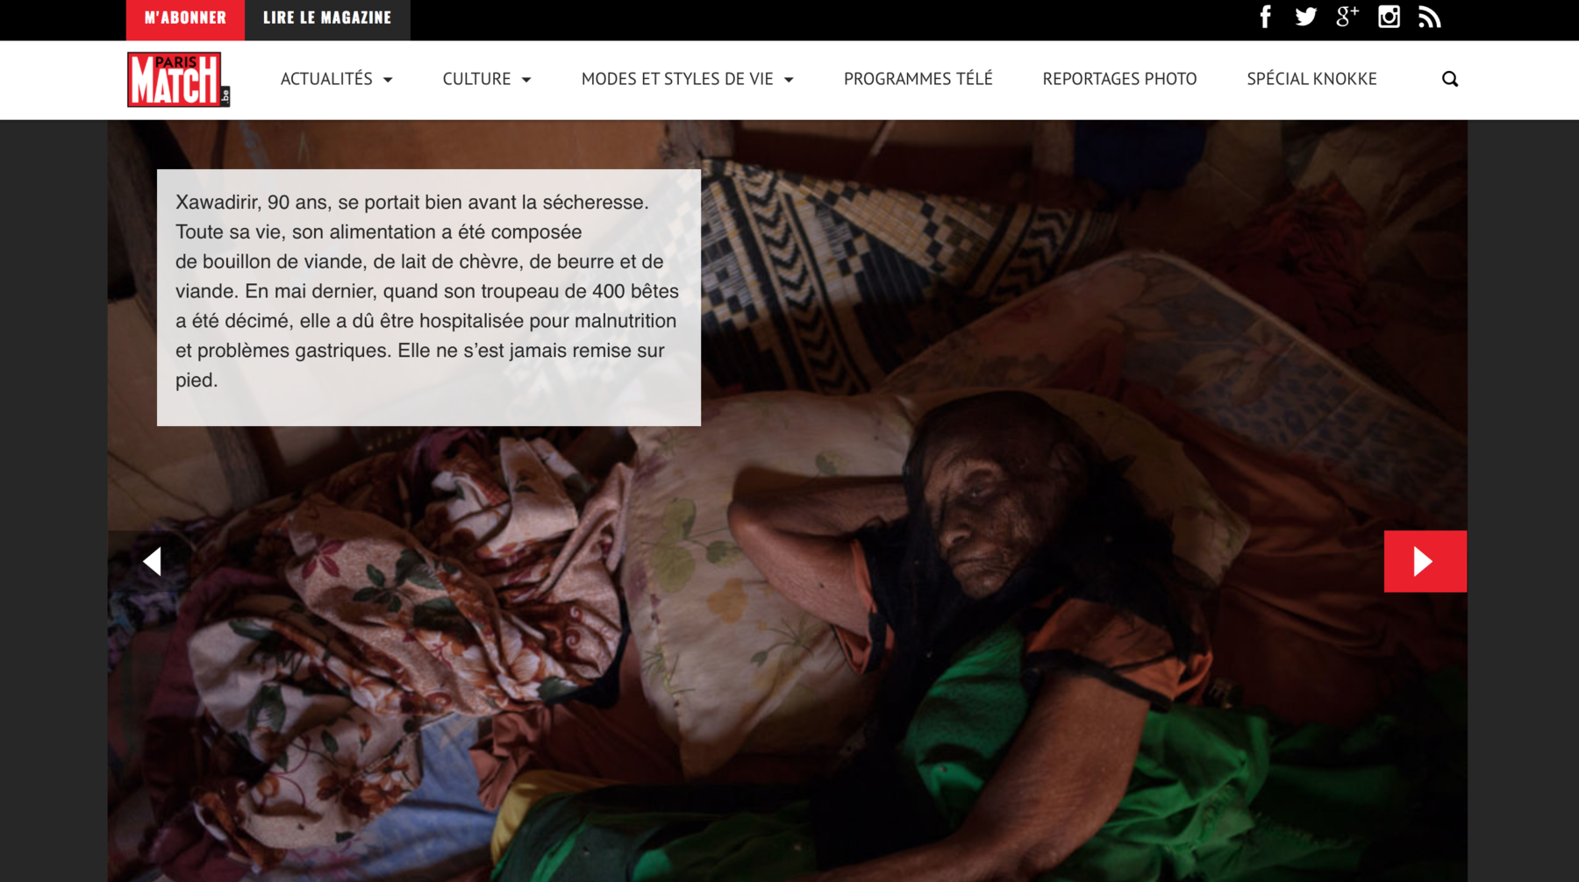1579x882 pixels.
Task: Open the Facebook page icon
Action: (1265, 17)
